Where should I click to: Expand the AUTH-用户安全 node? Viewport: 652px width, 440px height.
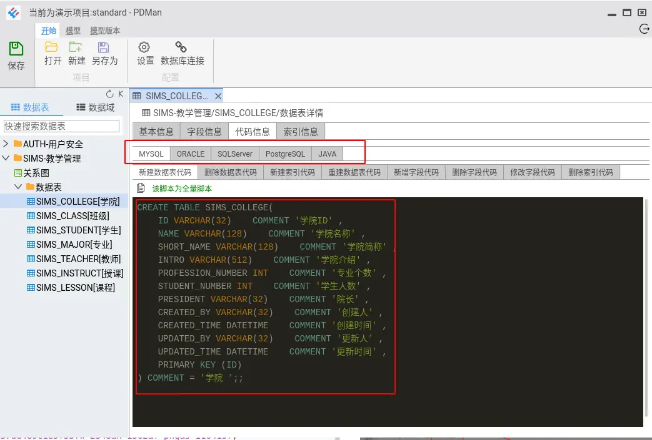point(6,144)
